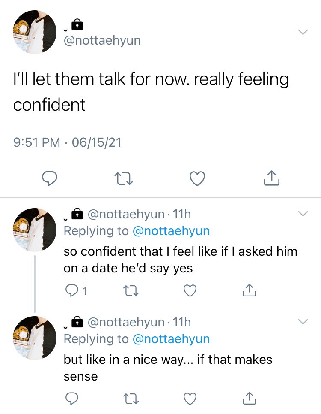Like the main tweet with heart icon
The width and height of the screenshot is (321, 414).
click(197, 178)
